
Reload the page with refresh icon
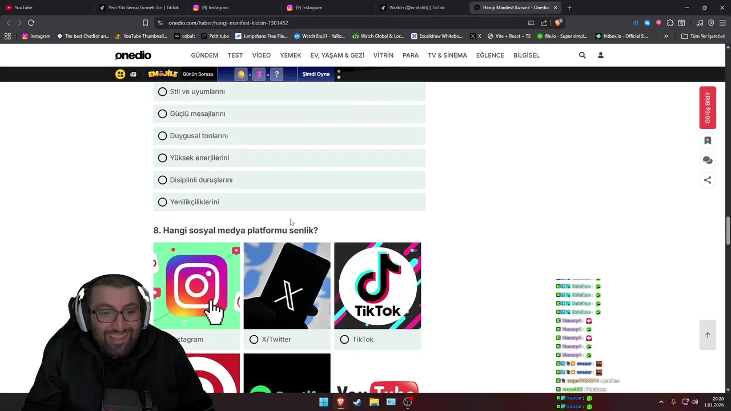tap(31, 23)
